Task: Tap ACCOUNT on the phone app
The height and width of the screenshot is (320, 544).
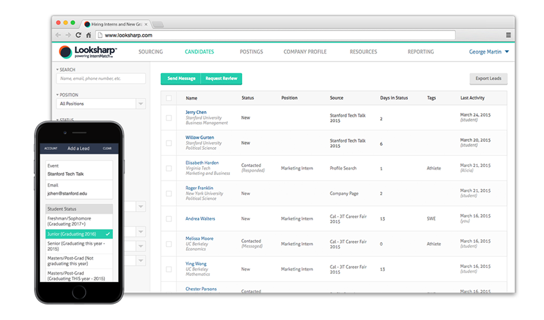Action: pos(50,148)
